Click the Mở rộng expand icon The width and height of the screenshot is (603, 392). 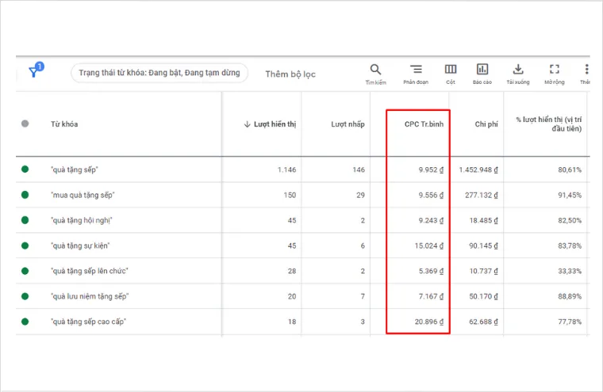point(554,70)
